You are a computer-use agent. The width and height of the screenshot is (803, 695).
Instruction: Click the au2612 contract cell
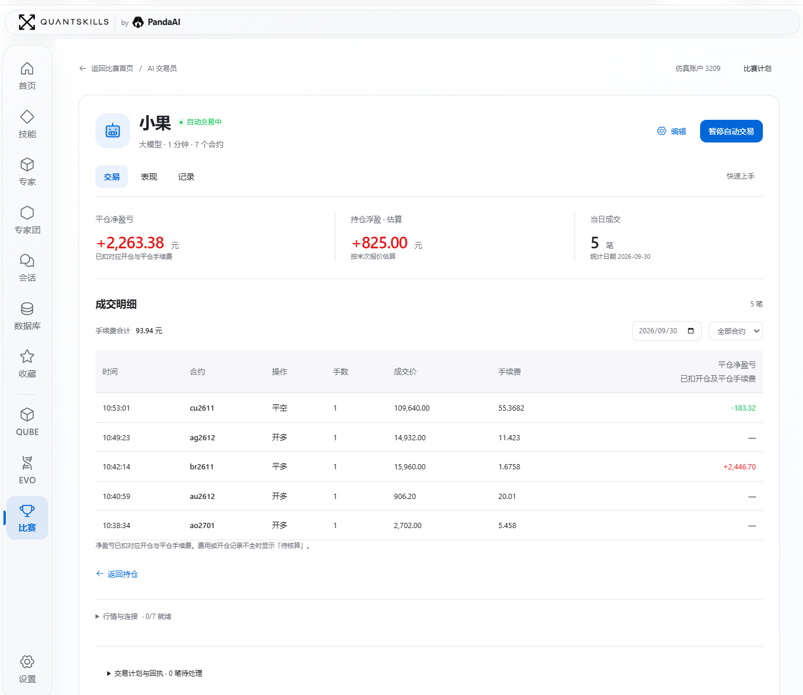202,497
